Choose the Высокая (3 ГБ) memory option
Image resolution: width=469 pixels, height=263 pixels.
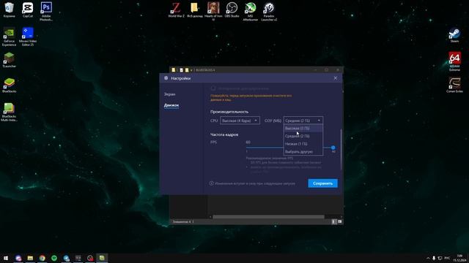(303, 129)
